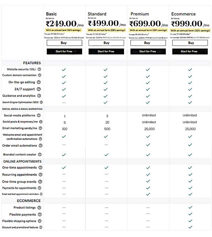Open the Discount and promotional features help icon

point(42,227)
